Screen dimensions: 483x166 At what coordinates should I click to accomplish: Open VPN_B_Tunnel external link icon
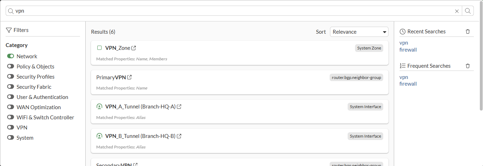coord(179,136)
